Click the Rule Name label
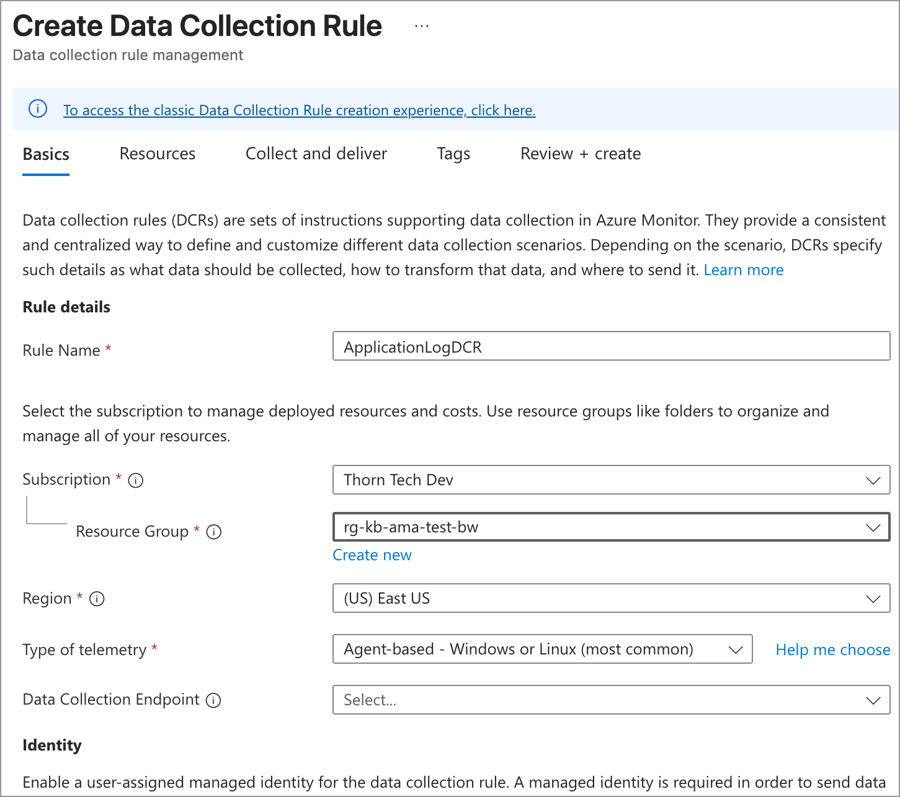 [61, 351]
